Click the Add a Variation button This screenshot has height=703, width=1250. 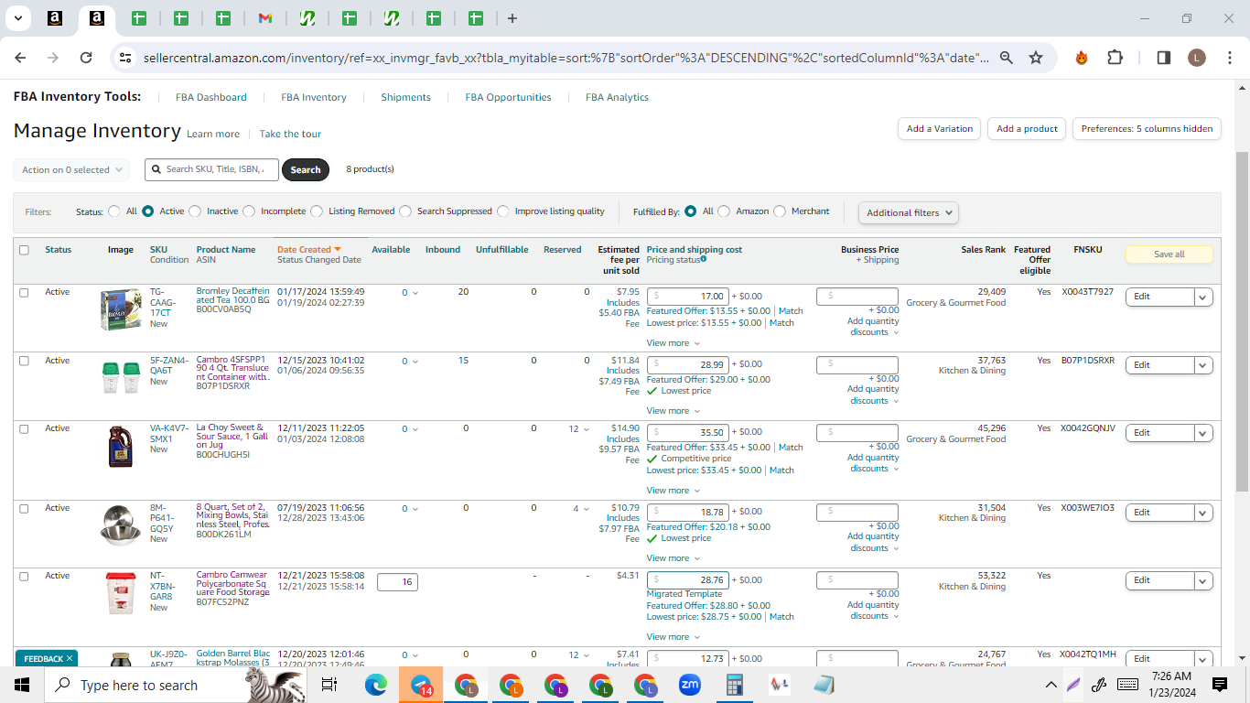[940, 129]
